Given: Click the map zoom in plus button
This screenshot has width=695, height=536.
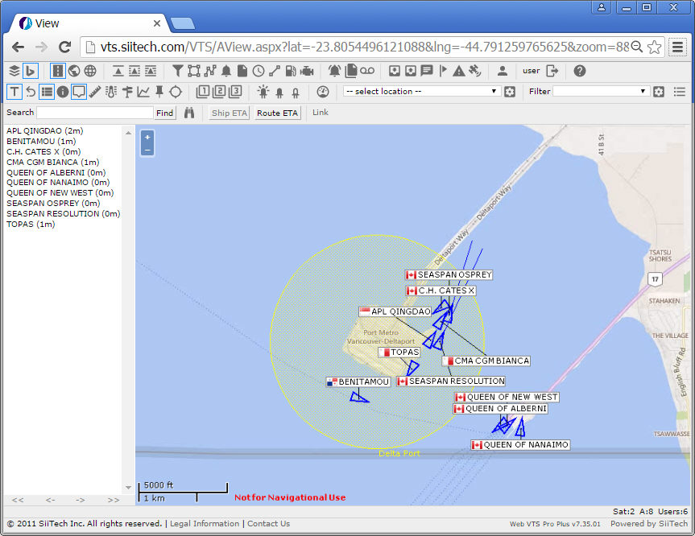Looking at the screenshot, I should point(147,138).
